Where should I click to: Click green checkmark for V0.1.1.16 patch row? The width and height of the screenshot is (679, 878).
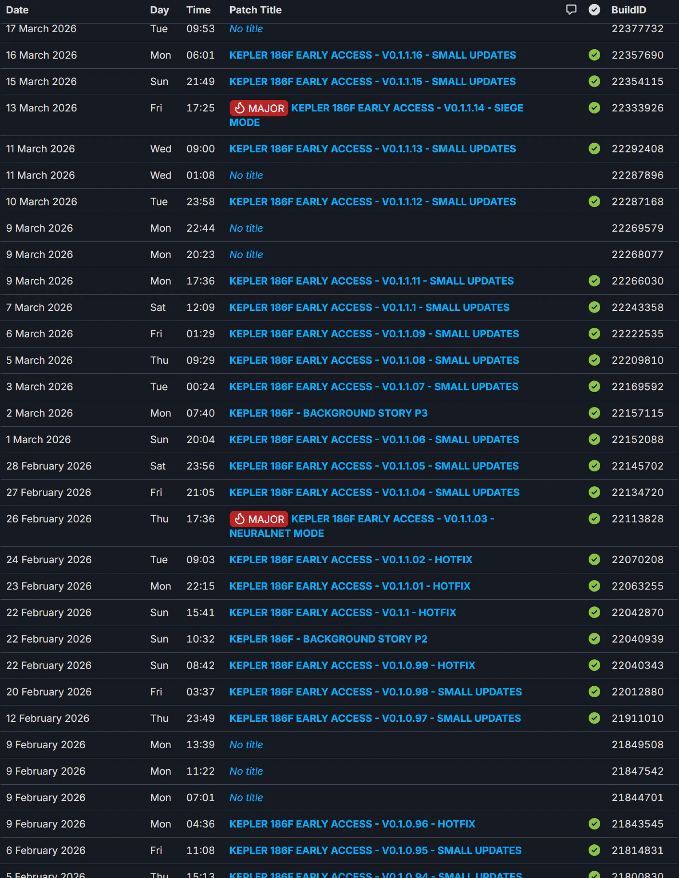(x=594, y=55)
